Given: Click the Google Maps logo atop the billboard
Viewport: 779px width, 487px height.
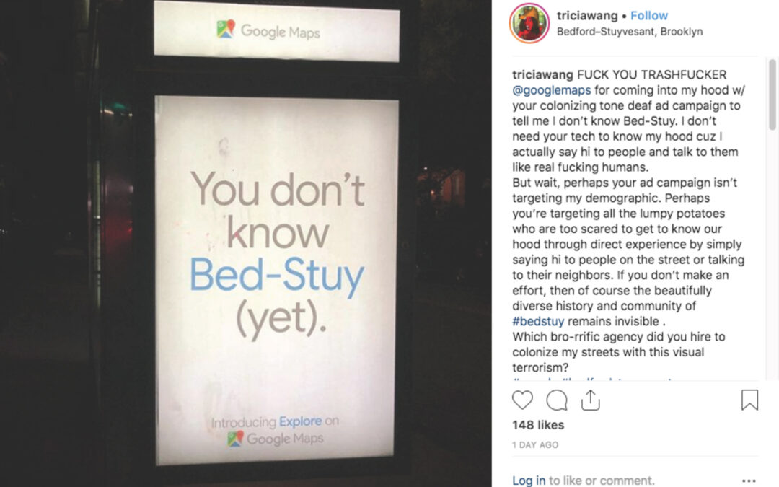Looking at the screenshot, I should point(268,31).
